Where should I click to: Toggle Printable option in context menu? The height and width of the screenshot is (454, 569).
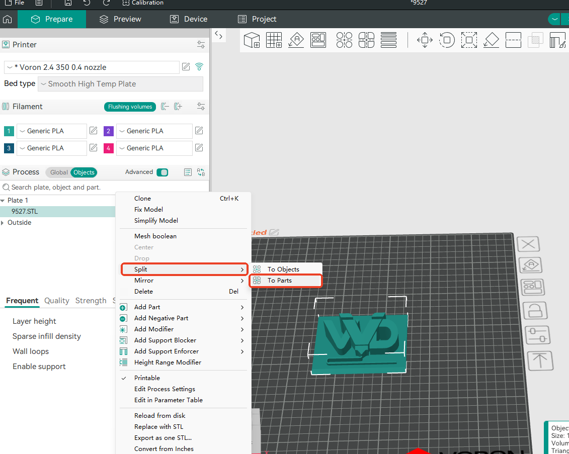(x=147, y=378)
